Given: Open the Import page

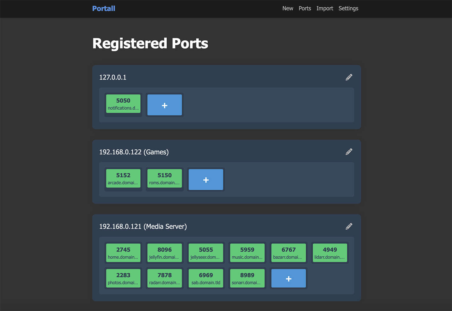Looking at the screenshot, I should click(325, 9).
